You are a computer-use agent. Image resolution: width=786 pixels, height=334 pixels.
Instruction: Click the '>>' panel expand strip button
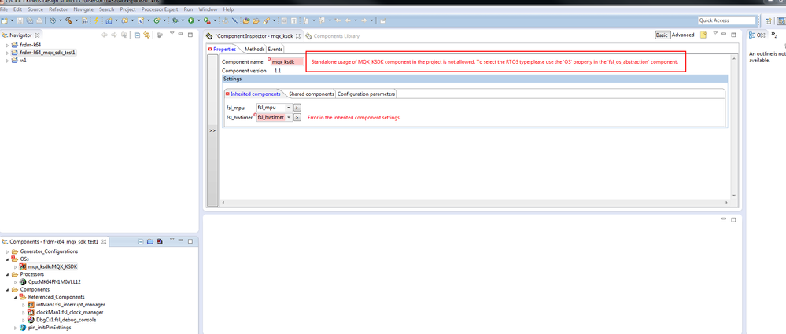[x=212, y=130]
